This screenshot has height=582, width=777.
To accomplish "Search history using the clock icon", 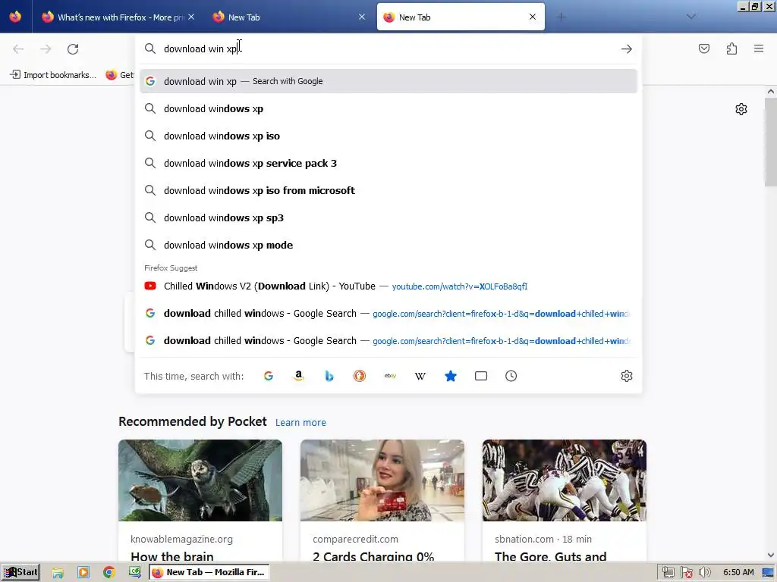I will click(511, 376).
